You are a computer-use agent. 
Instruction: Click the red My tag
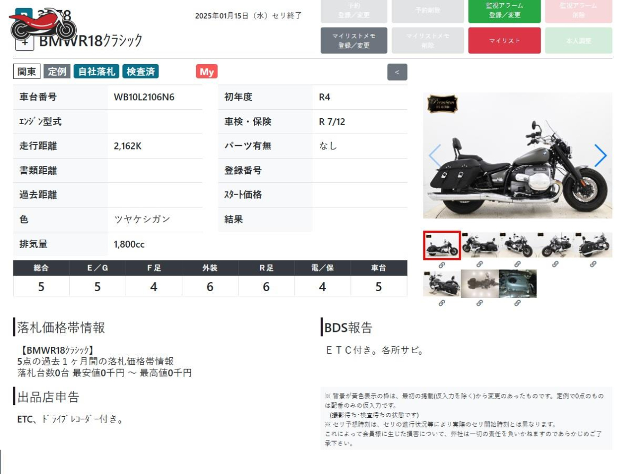(207, 72)
